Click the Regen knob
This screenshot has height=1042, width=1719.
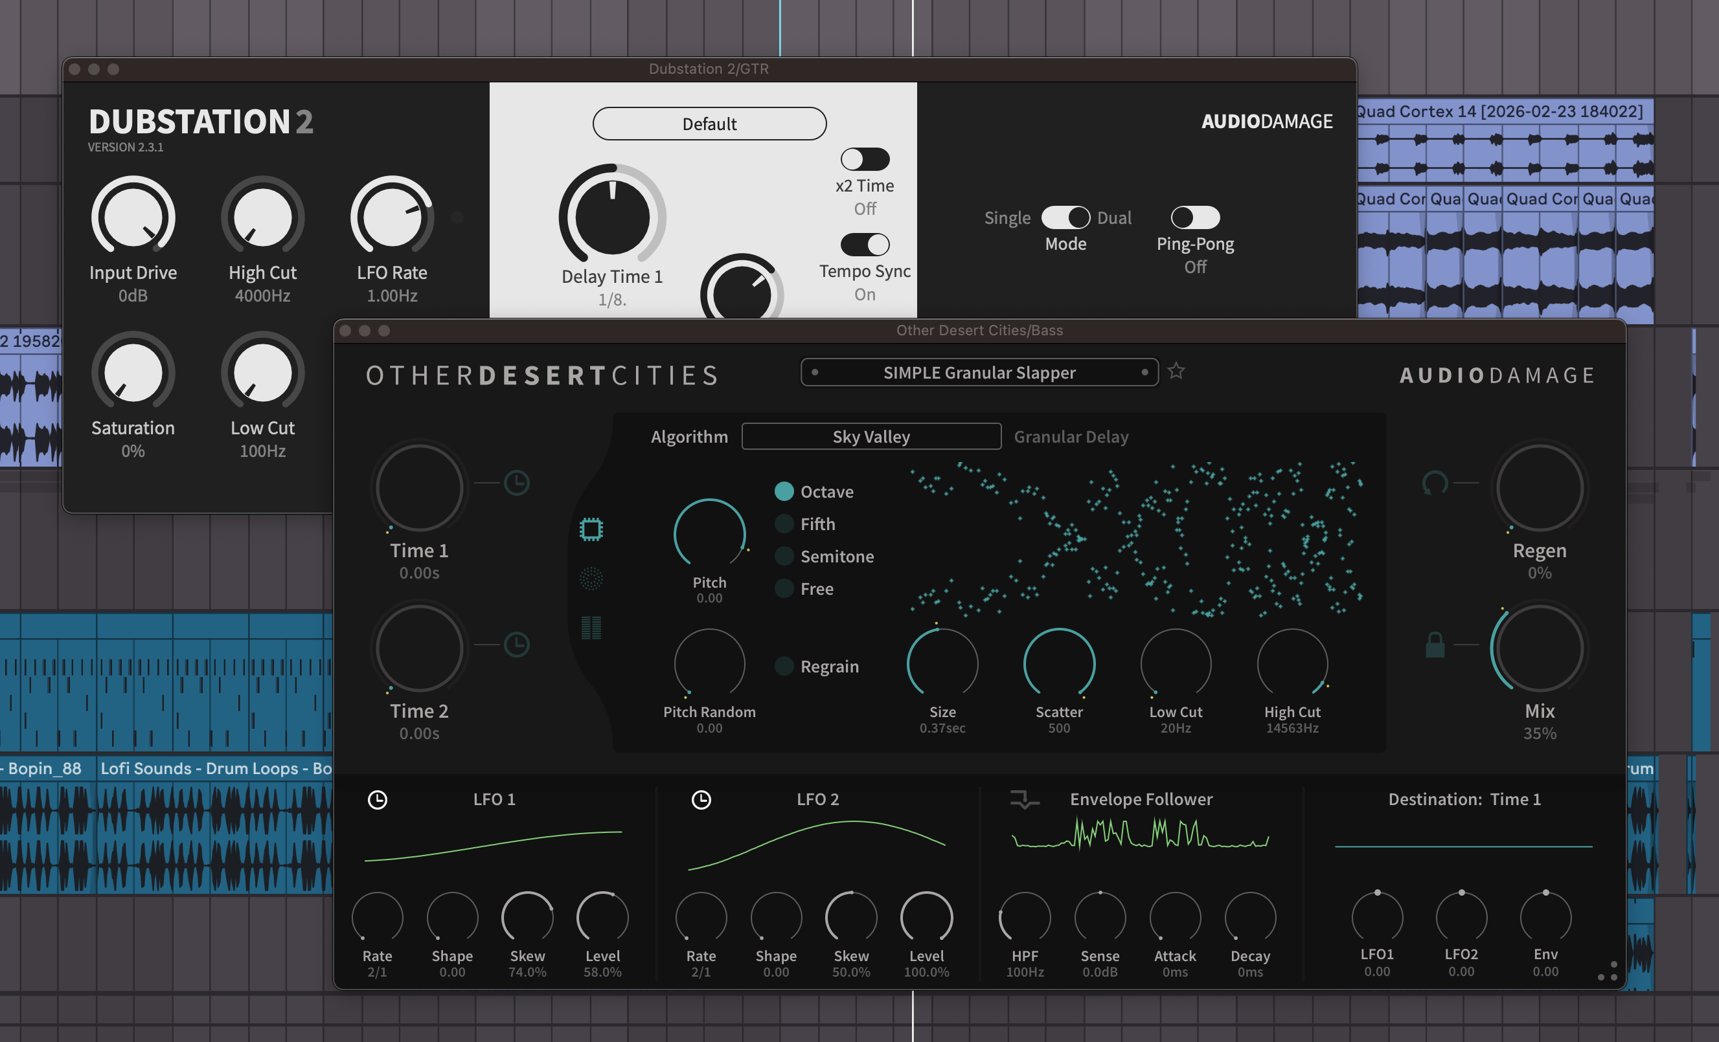click(x=1539, y=488)
